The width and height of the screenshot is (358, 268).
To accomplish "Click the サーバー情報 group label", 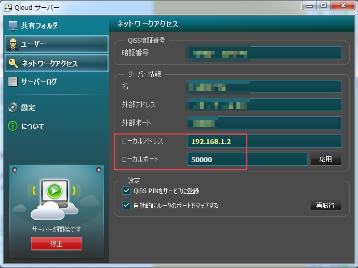I will [x=144, y=74].
